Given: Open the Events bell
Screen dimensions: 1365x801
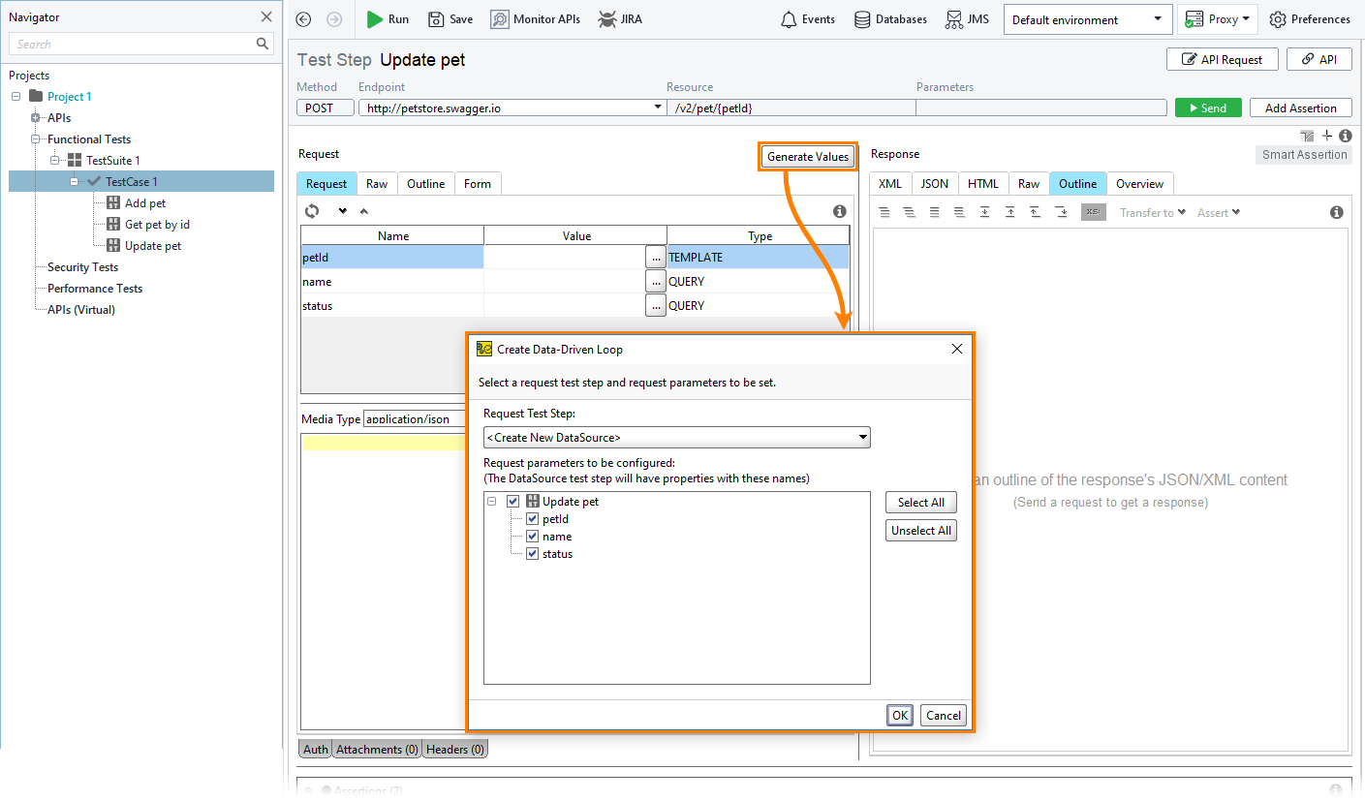Looking at the screenshot, I should [808, 19].
